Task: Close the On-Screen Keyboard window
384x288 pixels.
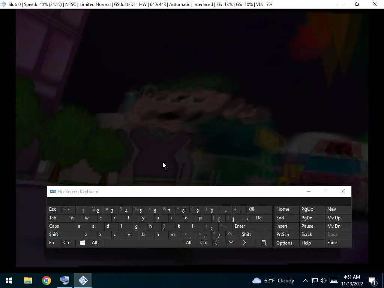Action: (343, 192)
